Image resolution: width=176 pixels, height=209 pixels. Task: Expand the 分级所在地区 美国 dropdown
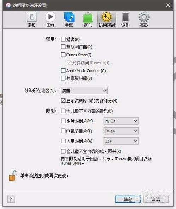click(x=84, y=91)
